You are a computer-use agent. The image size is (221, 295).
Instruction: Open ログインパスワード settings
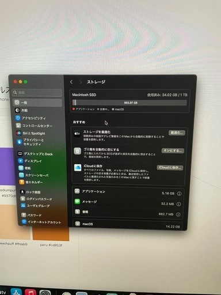point(36,199)
